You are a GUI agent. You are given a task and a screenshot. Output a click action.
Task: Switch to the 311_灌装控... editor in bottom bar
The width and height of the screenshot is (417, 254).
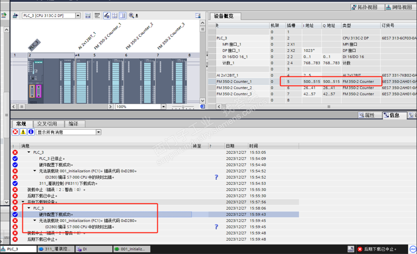coord(56,249)
